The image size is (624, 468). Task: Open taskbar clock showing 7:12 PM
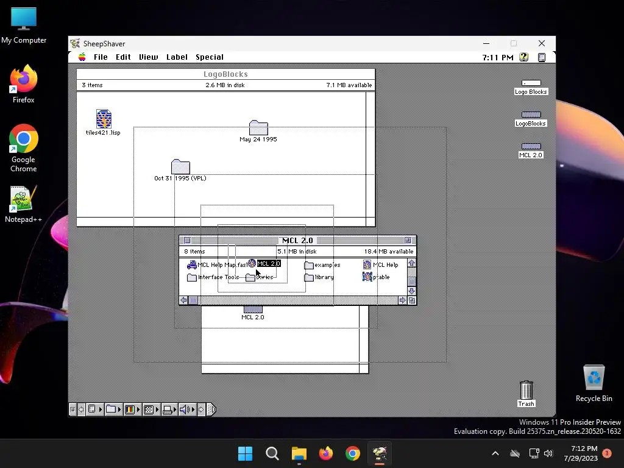pos(581,453)
